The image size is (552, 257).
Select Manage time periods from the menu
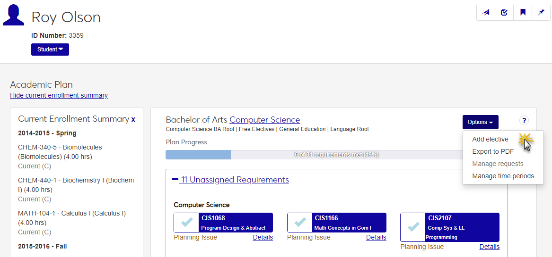pos(503,176)
